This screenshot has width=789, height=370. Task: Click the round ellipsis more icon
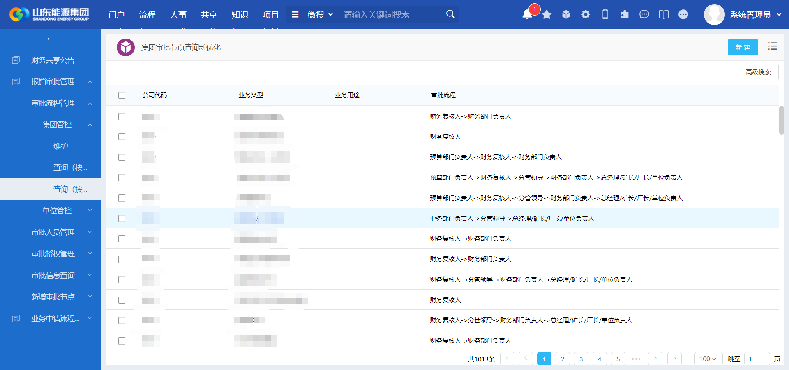(x=683, y=15)
